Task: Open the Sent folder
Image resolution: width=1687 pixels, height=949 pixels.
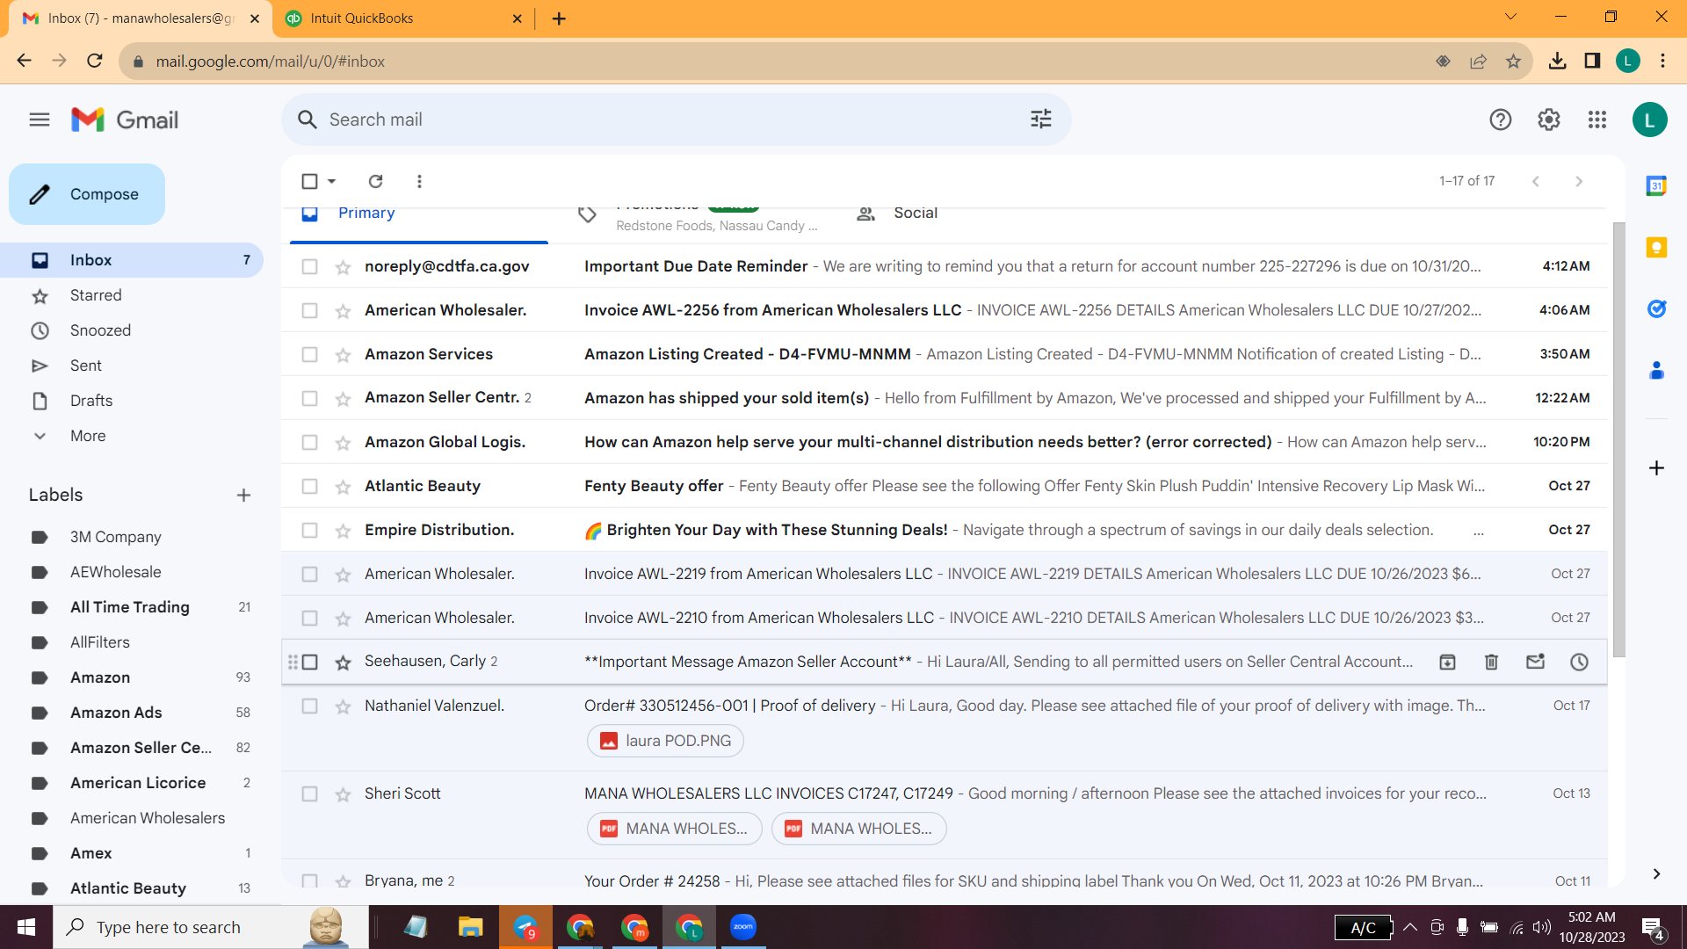Action: [86, 366]
